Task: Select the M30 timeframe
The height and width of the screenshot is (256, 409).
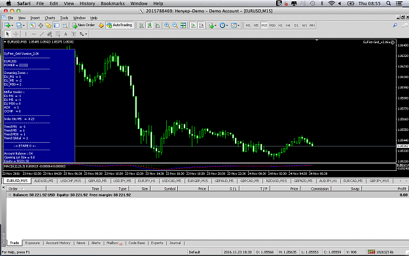Action: 272,26
